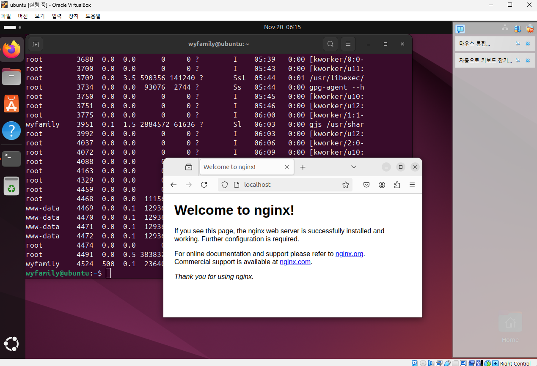Launch Firefox from the Ubuntu dock
Screen dimensions: 537x366
(x=12, y=49)
